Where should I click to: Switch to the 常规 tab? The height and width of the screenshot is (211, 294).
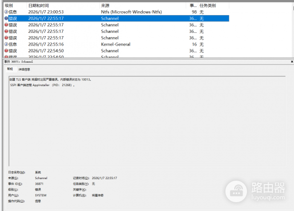click(10, 69)
